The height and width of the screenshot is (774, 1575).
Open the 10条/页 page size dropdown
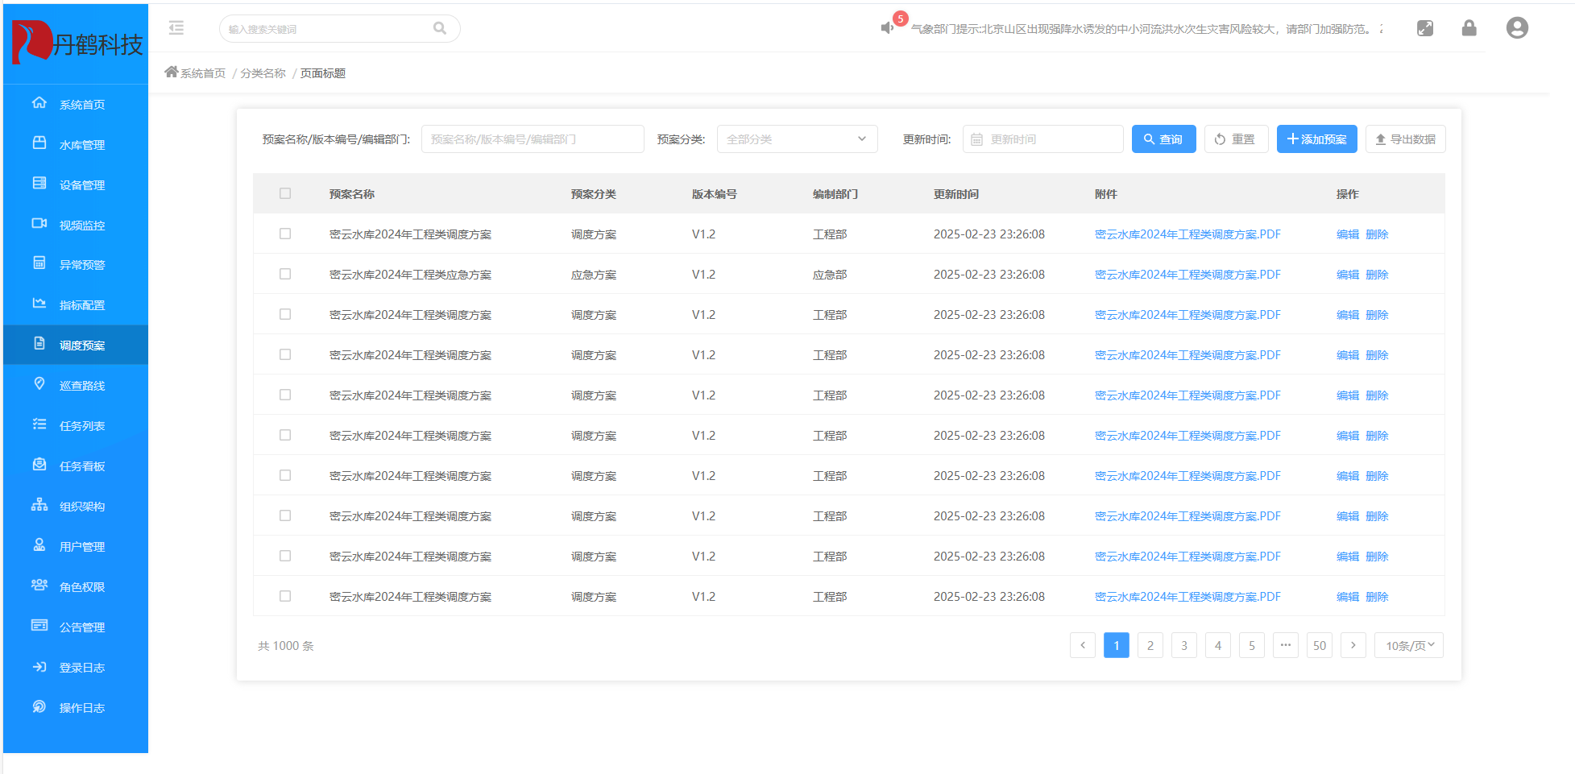1409,646
